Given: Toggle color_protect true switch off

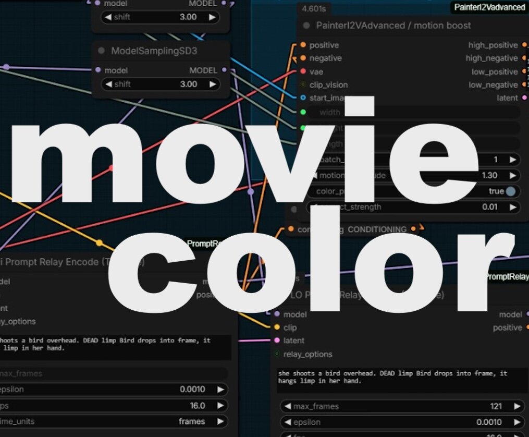Looking at the screenshot, I should point(511,191).
